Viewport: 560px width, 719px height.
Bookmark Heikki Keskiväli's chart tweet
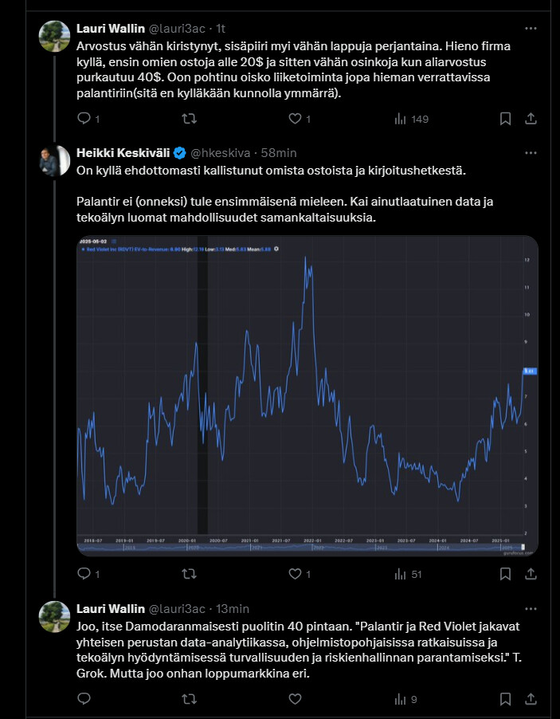coord(505,573)
